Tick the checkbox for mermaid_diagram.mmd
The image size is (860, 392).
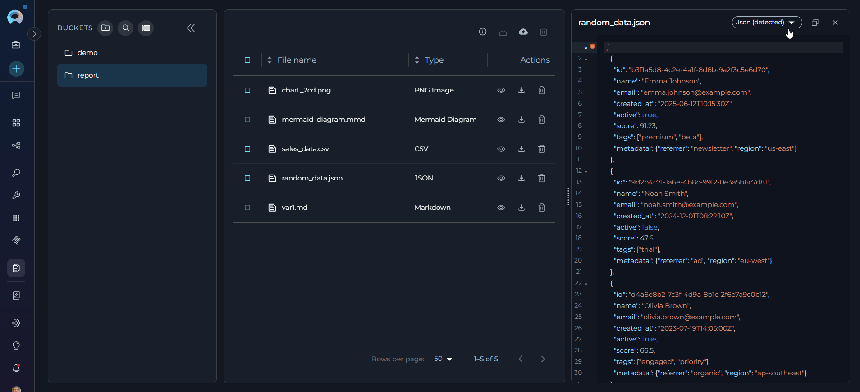[x=247, y=120]
